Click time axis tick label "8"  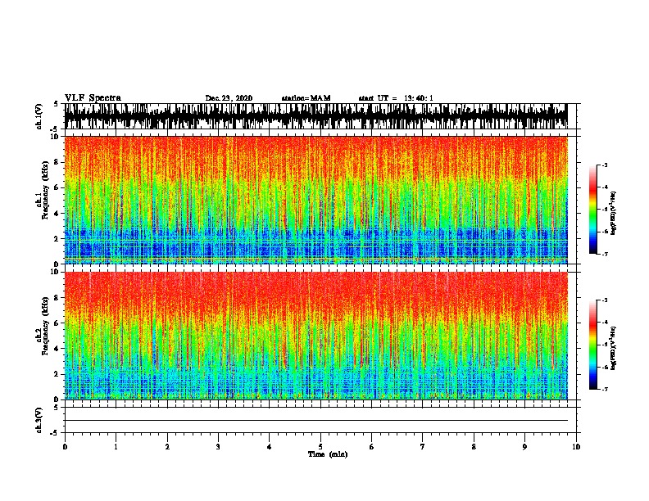pyautogui.click(x=474, y=447)
